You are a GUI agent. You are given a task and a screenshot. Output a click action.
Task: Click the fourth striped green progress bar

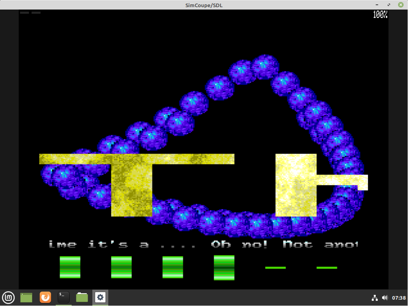(224, 267)
